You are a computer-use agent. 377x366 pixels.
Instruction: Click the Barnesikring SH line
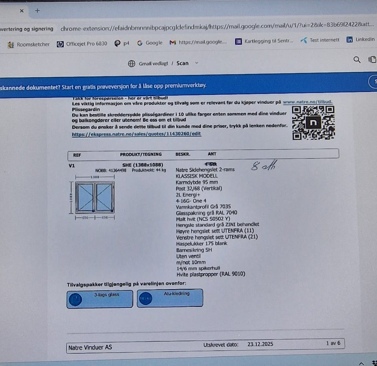[x=194, y=250]
